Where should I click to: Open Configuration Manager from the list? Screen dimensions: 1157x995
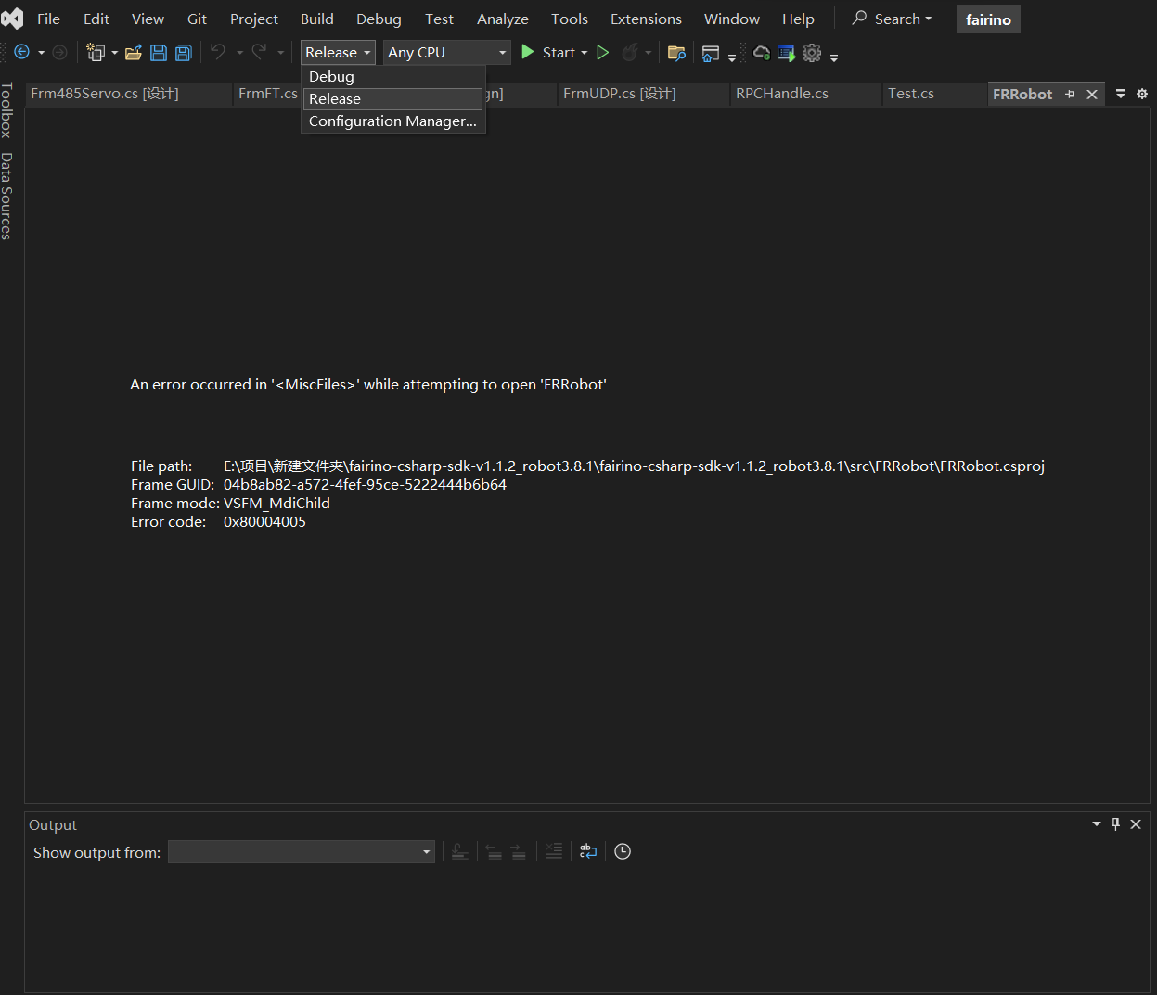(x=392, y=121)
